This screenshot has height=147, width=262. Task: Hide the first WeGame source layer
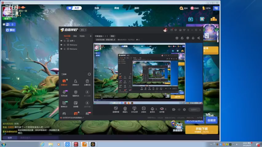[x=61, y=45]
